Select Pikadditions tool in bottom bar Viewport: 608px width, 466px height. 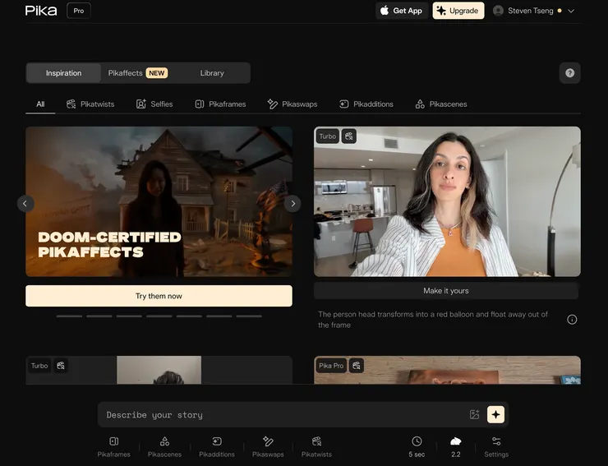217,447
